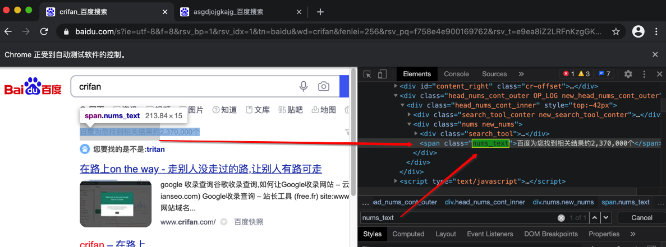The width and height of the screenshot is (666, 247).
Task: Bookmark this page with the star
Action: (x=616, y=31)
